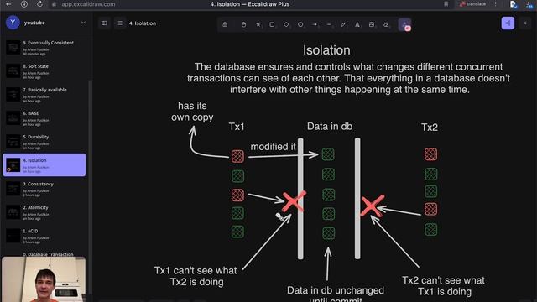The width and height of the screenshot is (537, 302).
Task: Select the Diamond tool
Action: [x=286, y=24]
